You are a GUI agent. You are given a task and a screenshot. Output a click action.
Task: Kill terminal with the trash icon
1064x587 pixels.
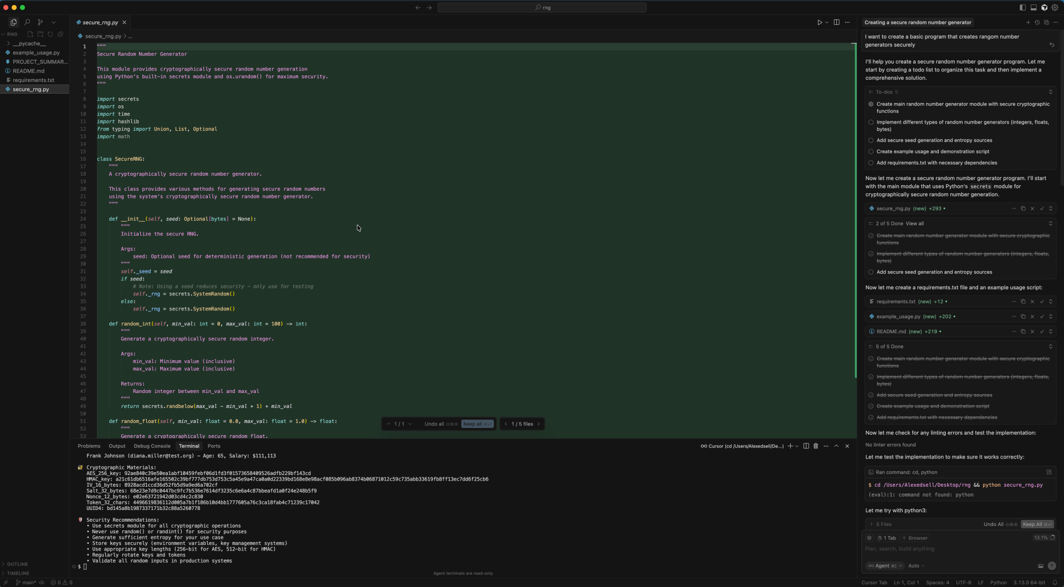pos(816,446)
